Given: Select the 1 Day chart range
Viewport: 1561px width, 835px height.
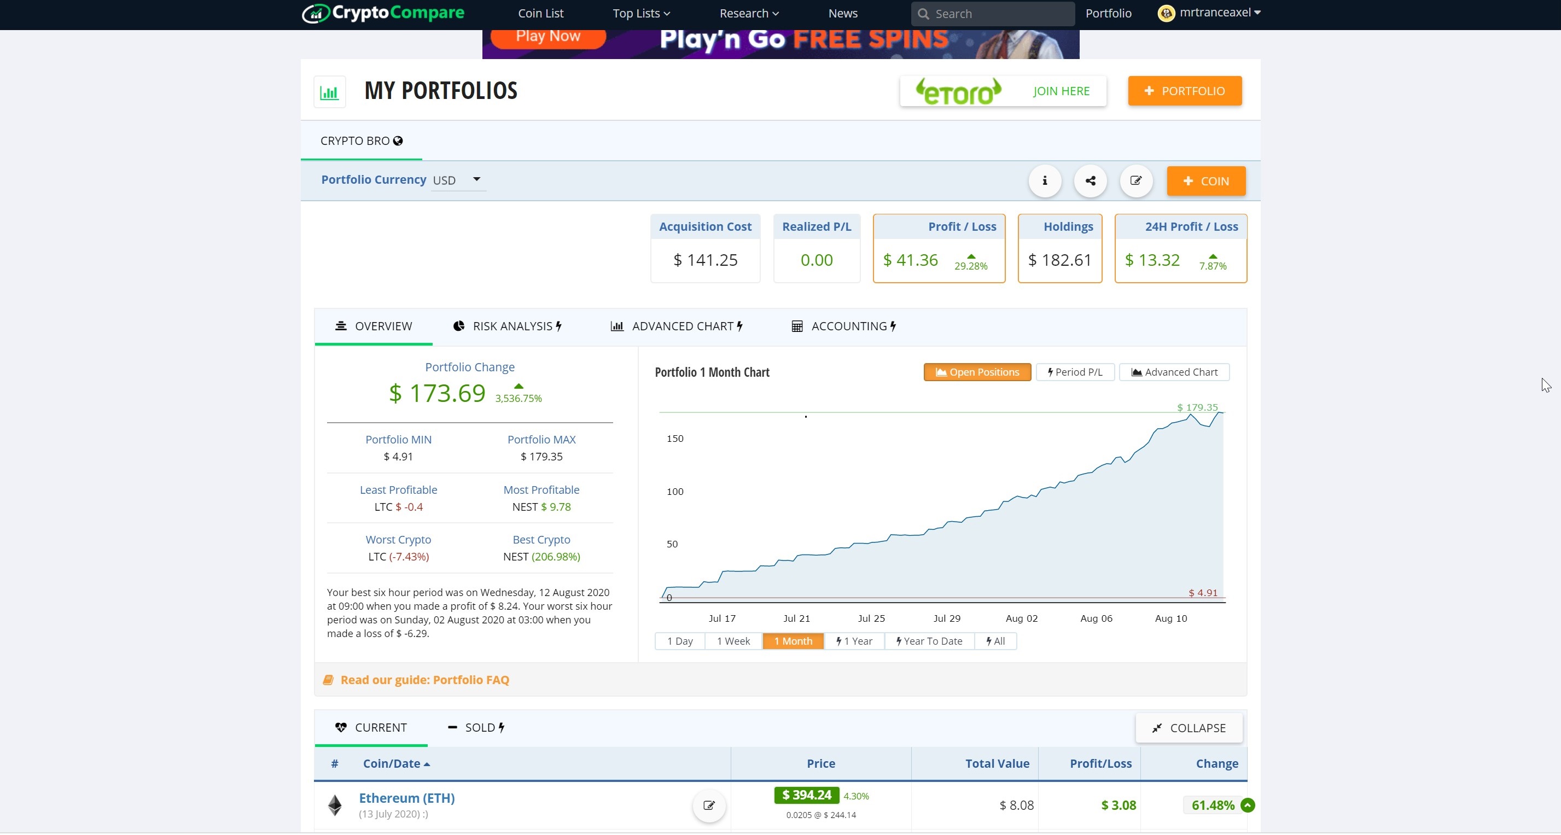Looking at the screenshot, I should [679, 641].
